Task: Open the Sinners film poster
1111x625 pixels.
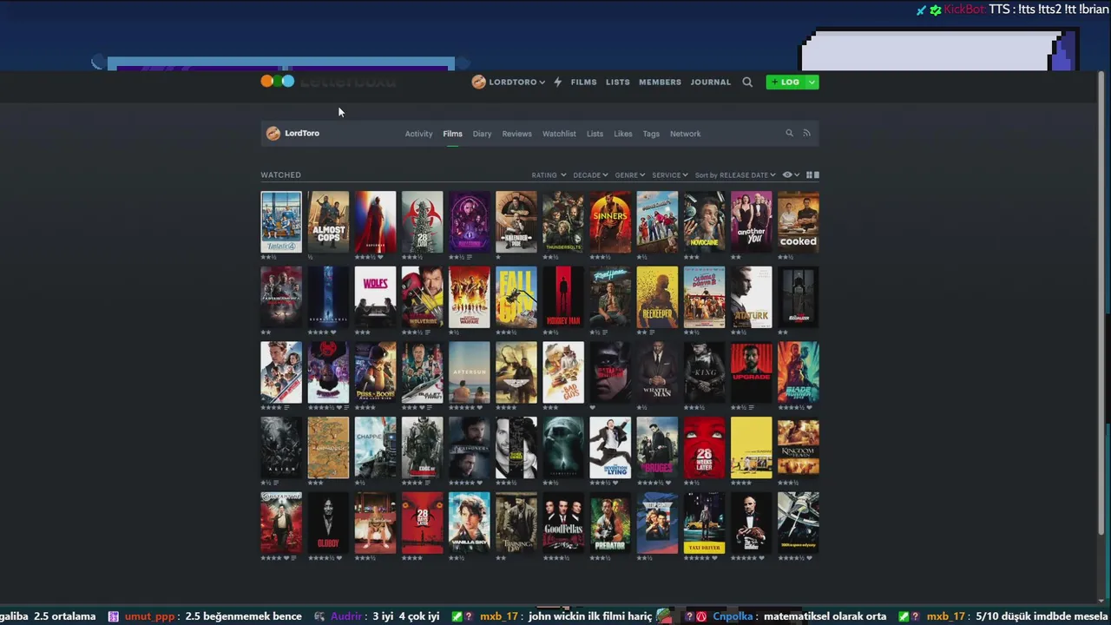Action: pyautogui.click(x=610, y=221)
